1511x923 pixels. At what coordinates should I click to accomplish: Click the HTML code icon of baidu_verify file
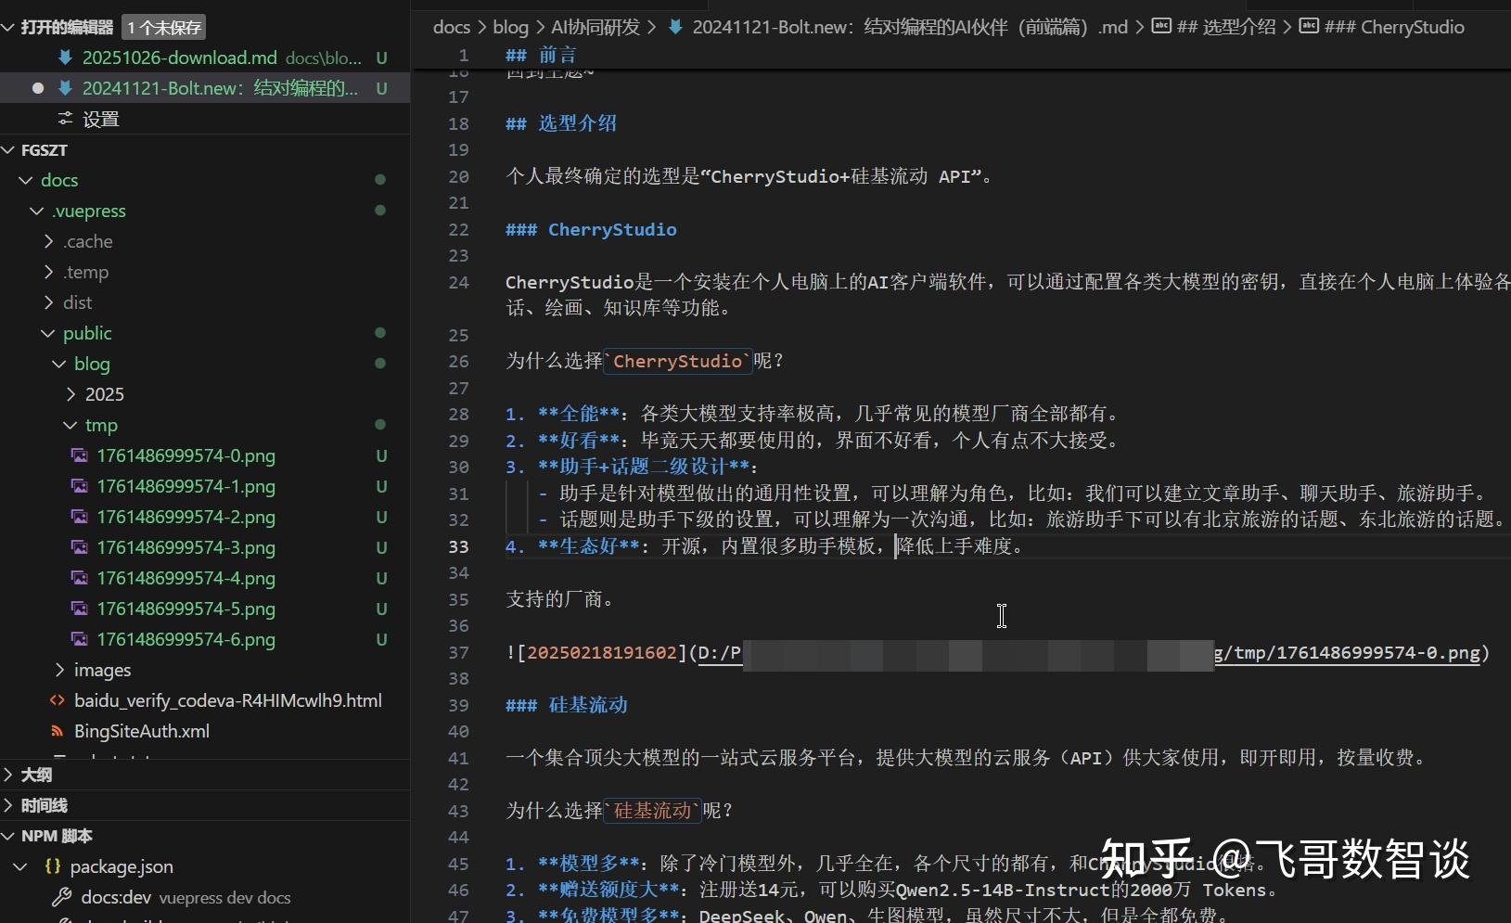click(58, 700)
